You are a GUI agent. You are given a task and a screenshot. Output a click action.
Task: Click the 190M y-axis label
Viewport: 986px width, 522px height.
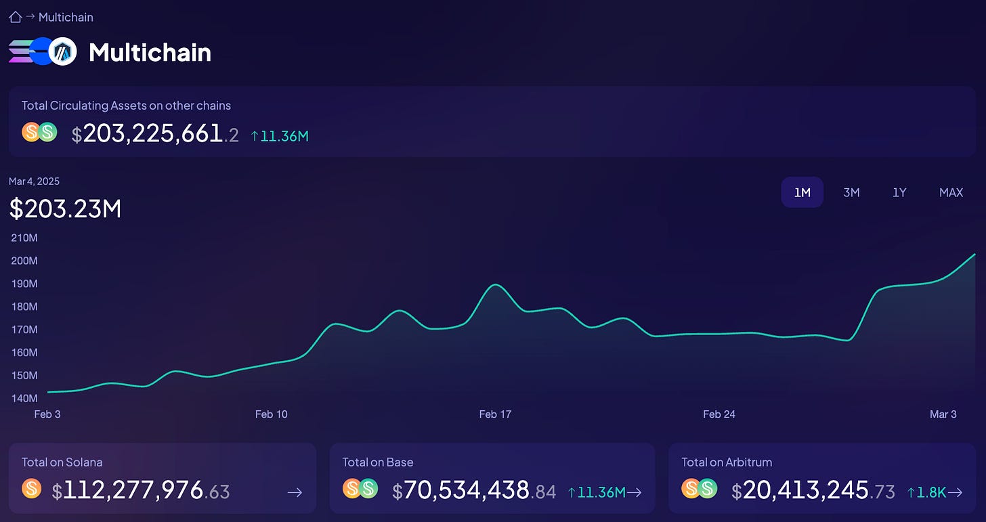point(24,284)
